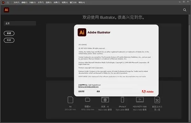The width and height of the screenshot is (191, 123).
Task: Open the 帮助(H) menu
Action: coord(81,3)
